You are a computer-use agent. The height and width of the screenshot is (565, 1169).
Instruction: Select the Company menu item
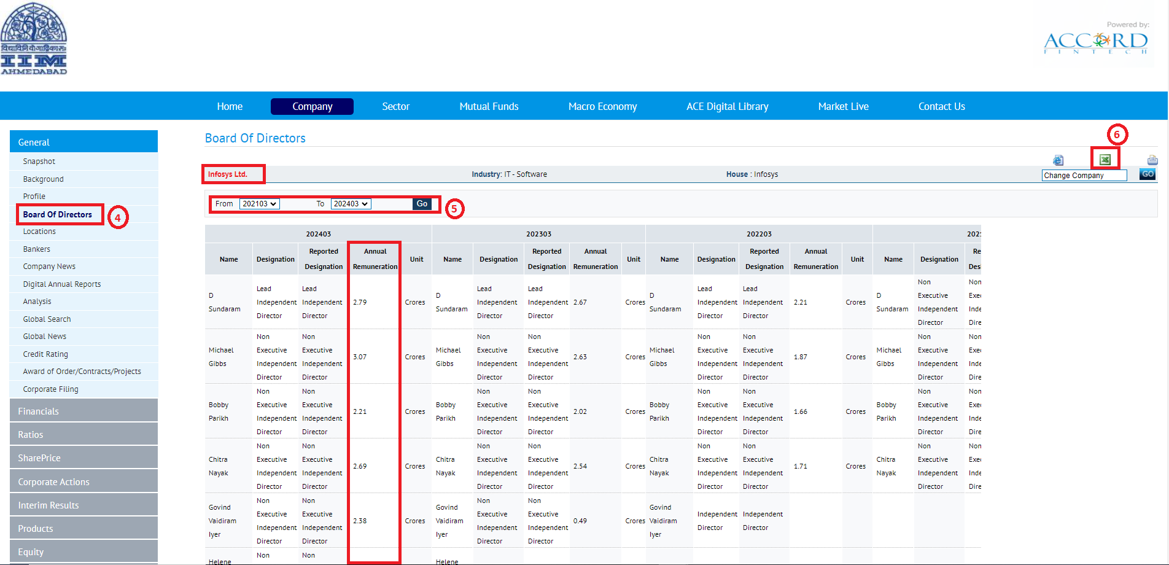tap(312, 106)
